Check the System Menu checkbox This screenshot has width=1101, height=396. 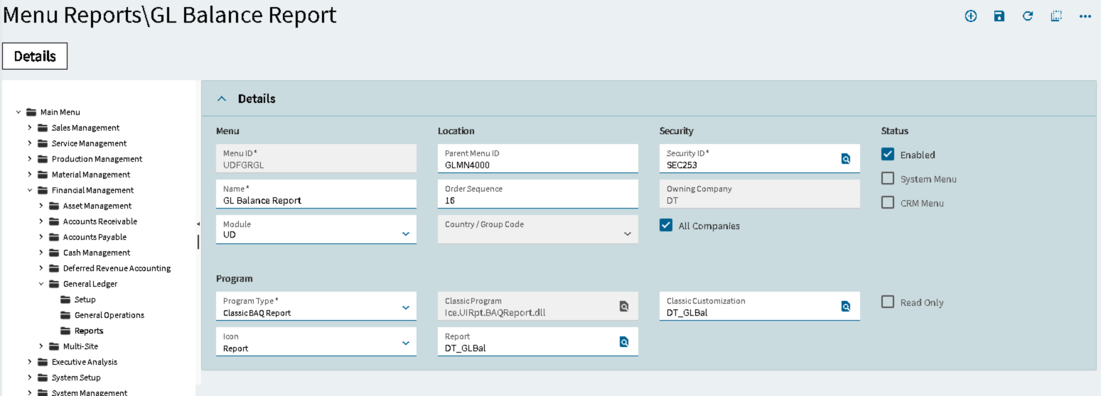point(888,179)
